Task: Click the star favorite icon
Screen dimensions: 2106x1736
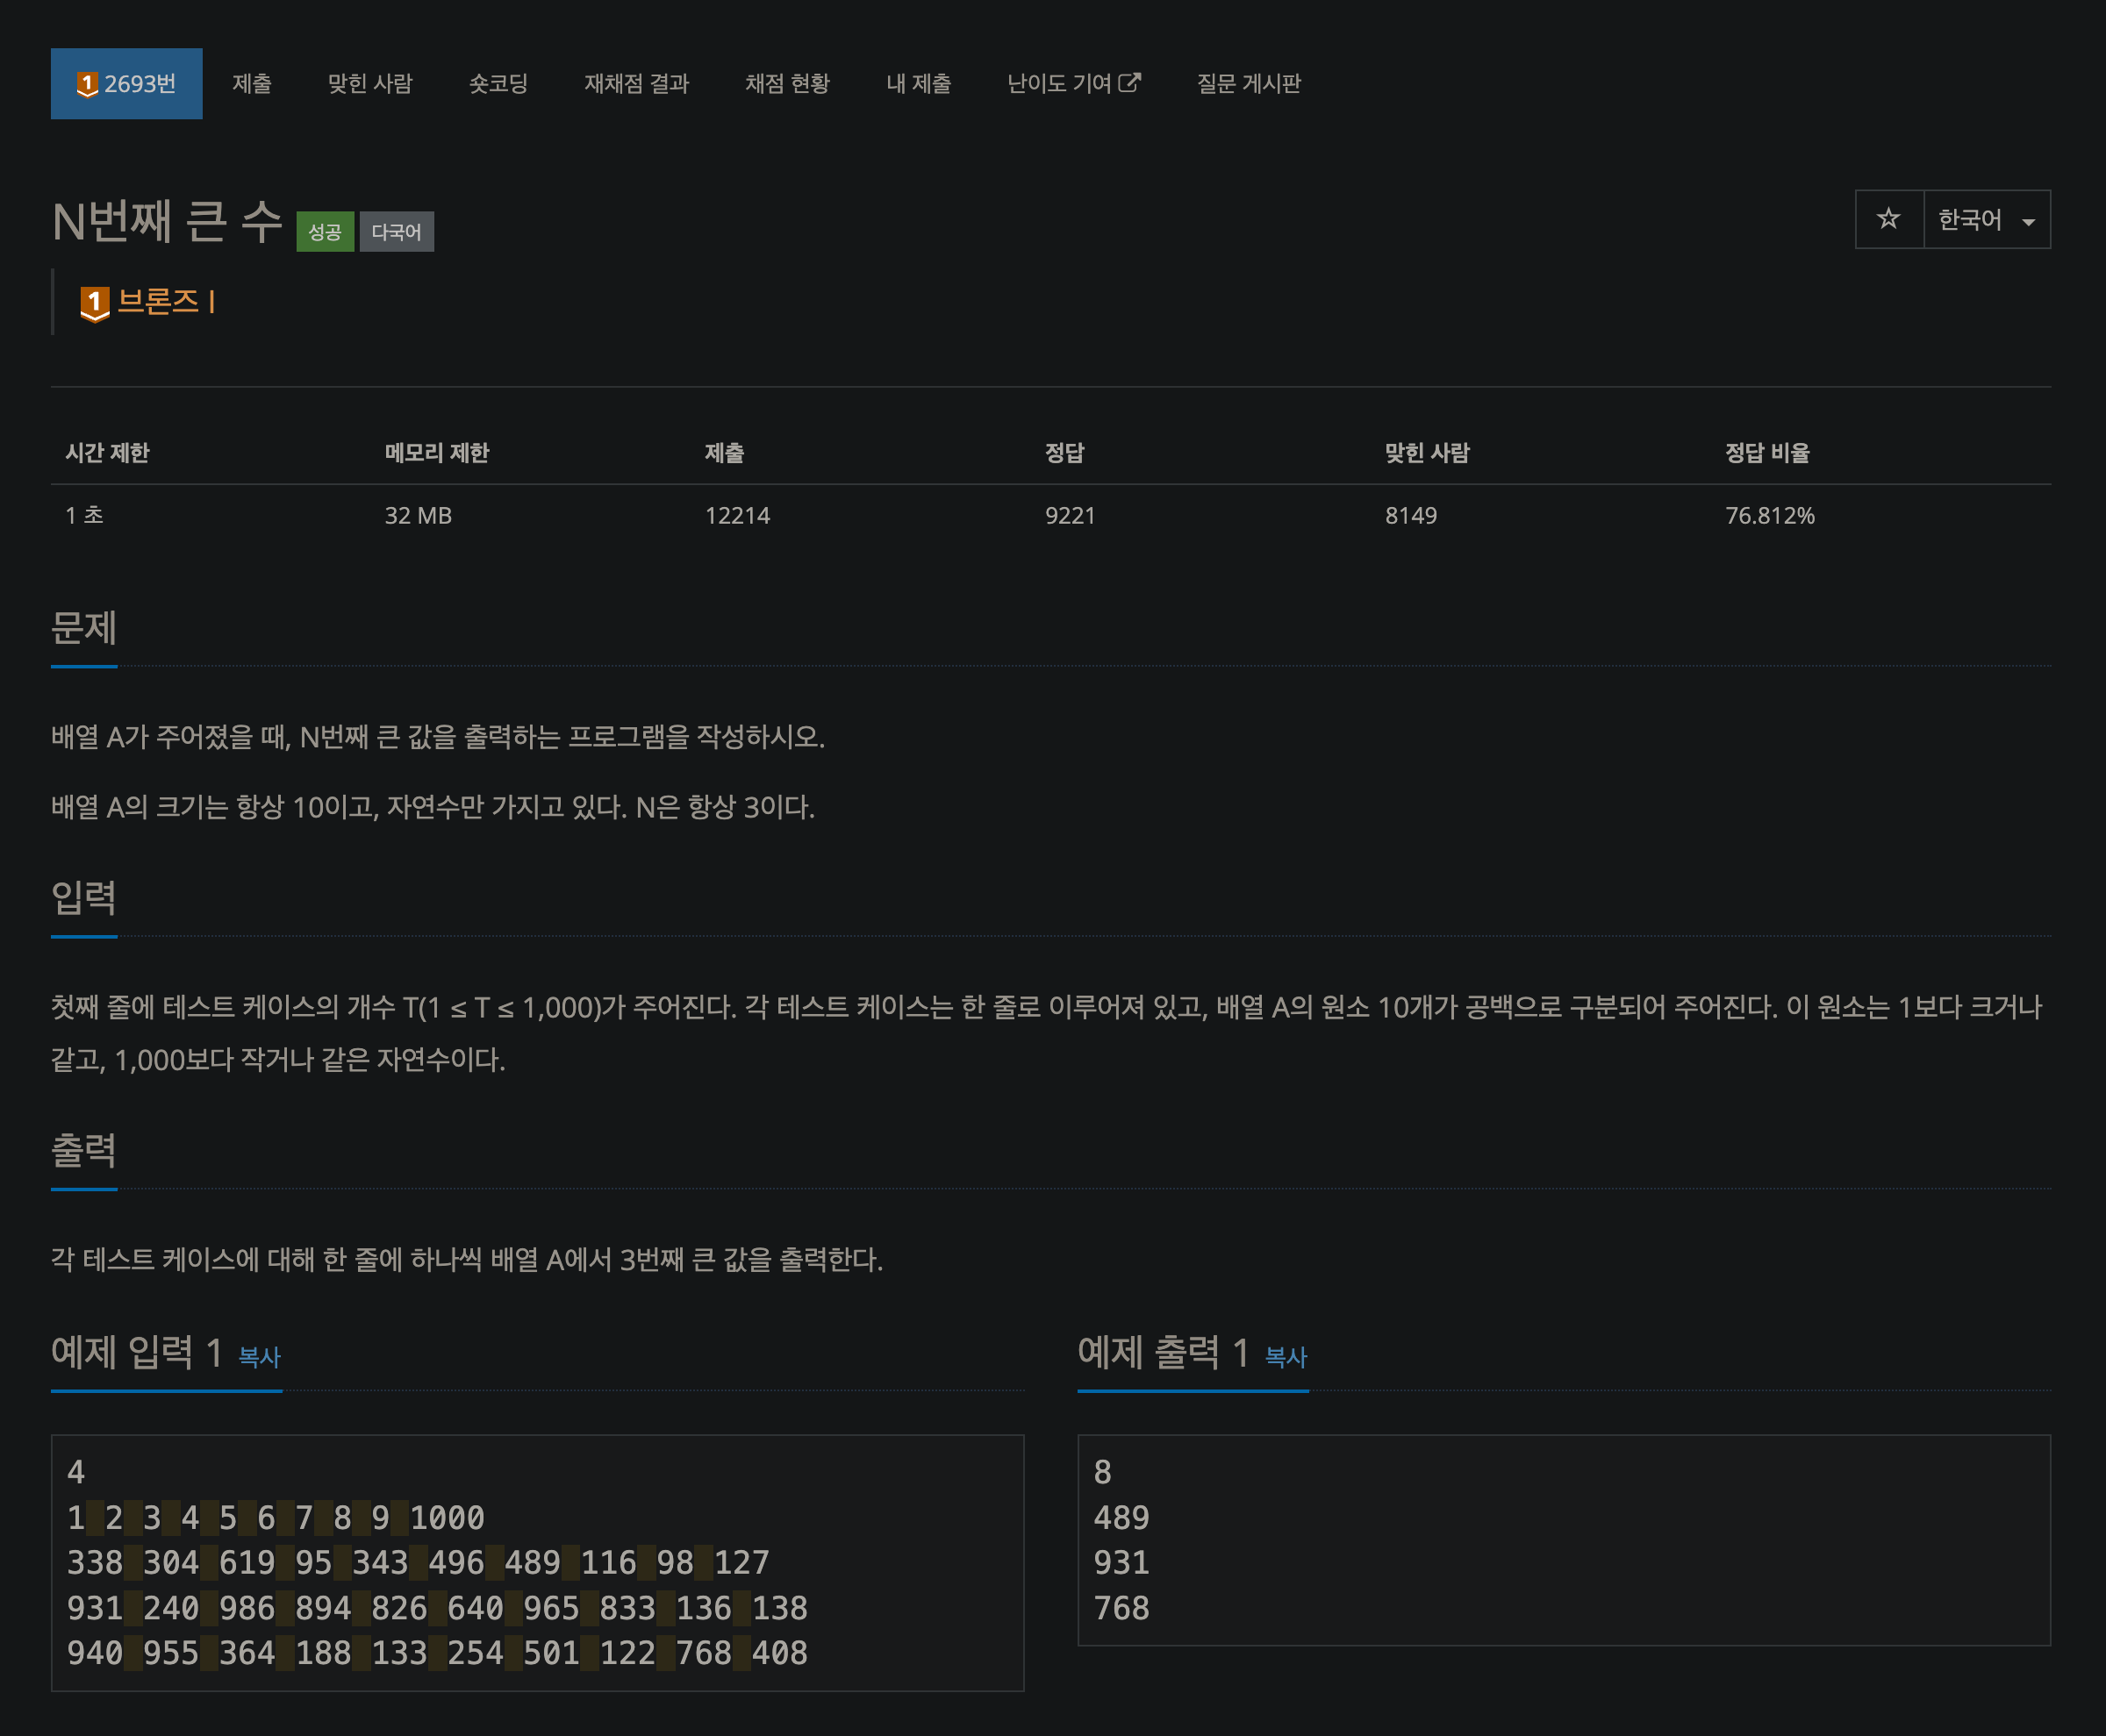Action: click(1888, 219)
